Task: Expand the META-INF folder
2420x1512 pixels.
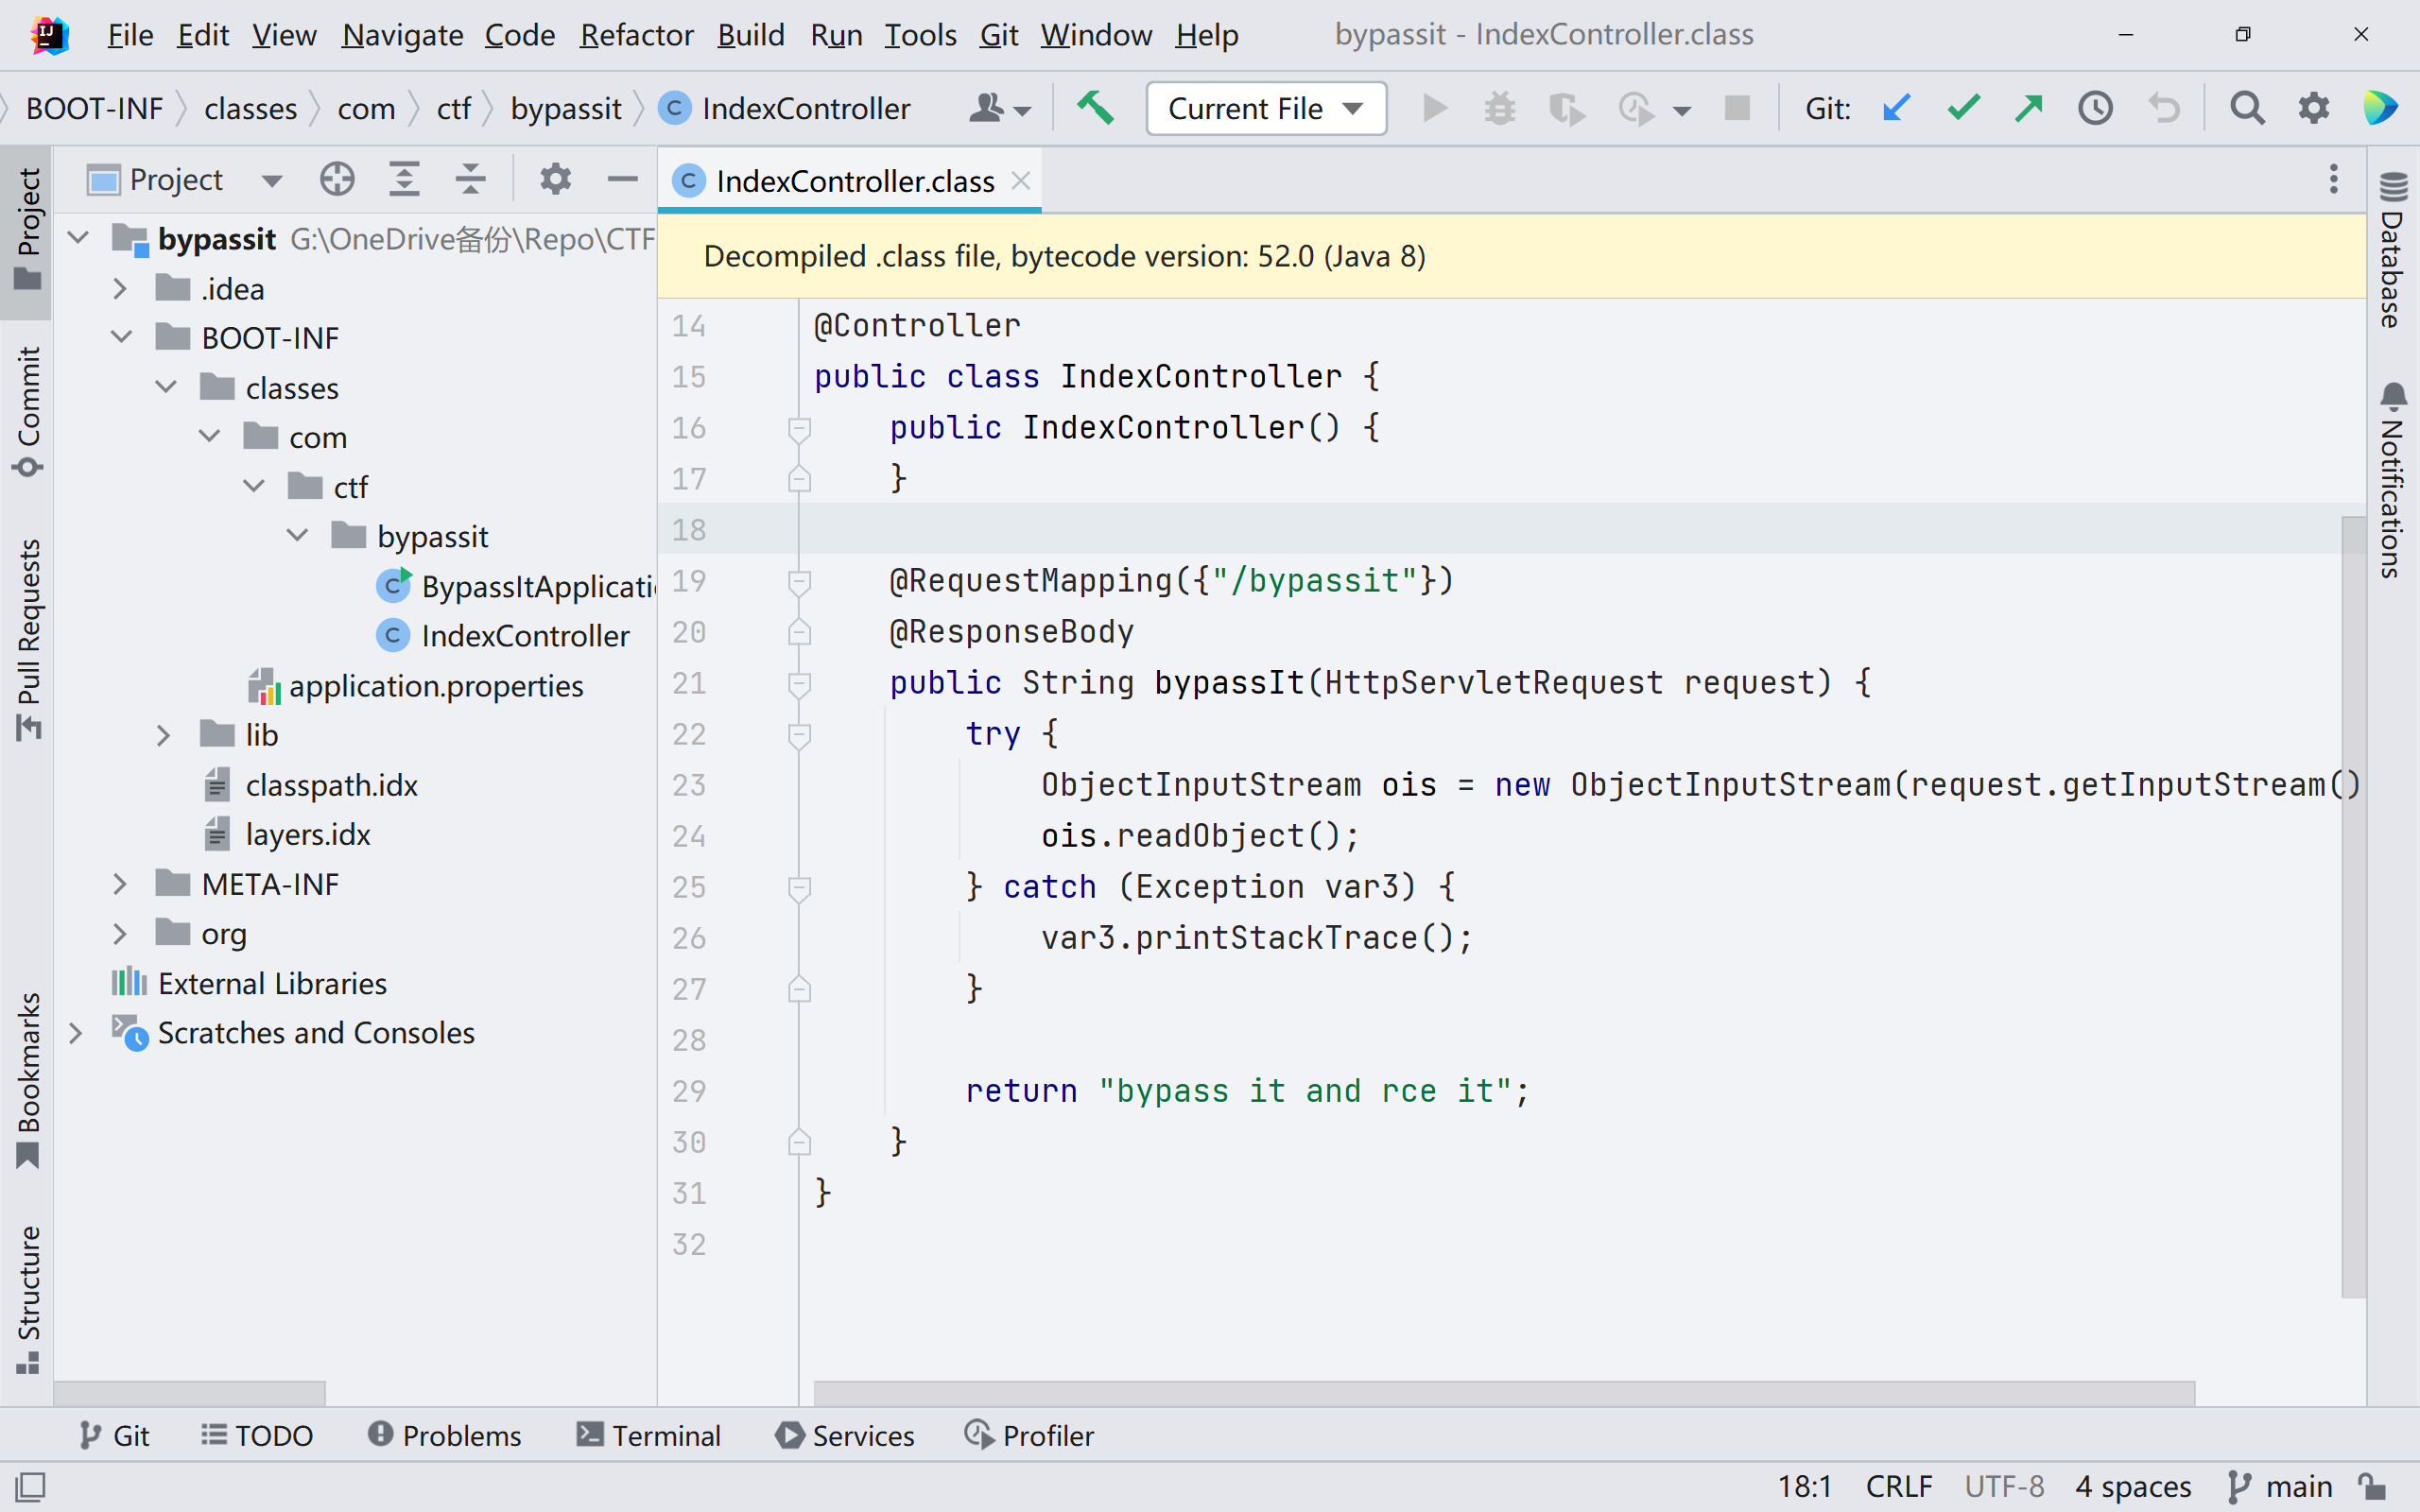Action: point(120,884)
